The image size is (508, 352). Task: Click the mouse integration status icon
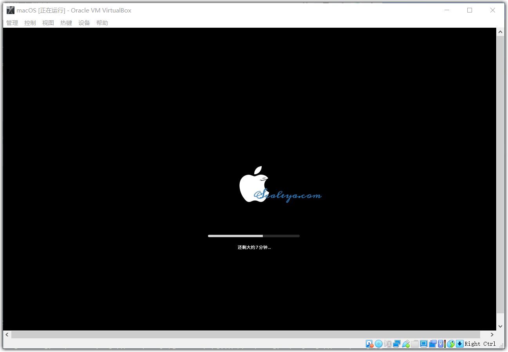point(451,344)
